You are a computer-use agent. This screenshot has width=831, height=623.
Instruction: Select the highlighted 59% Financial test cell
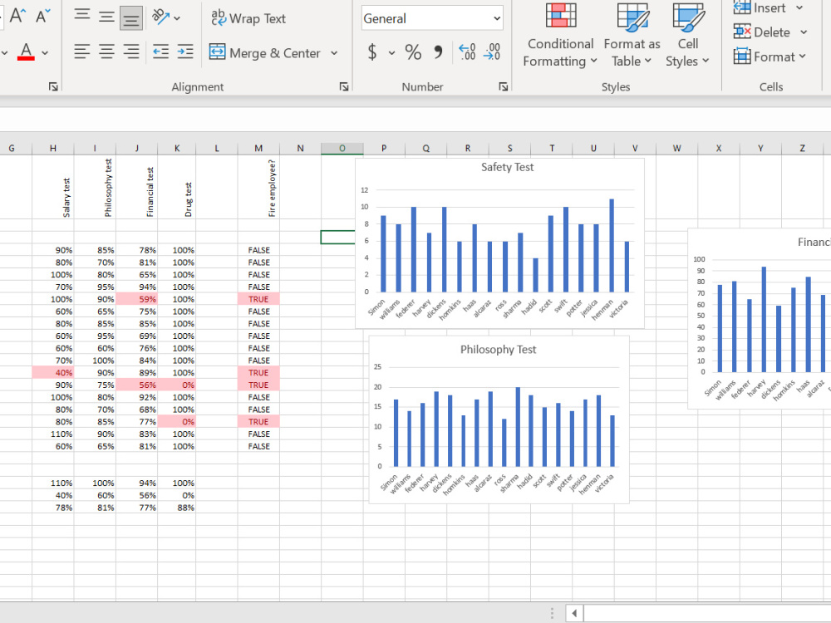(137, 299)
